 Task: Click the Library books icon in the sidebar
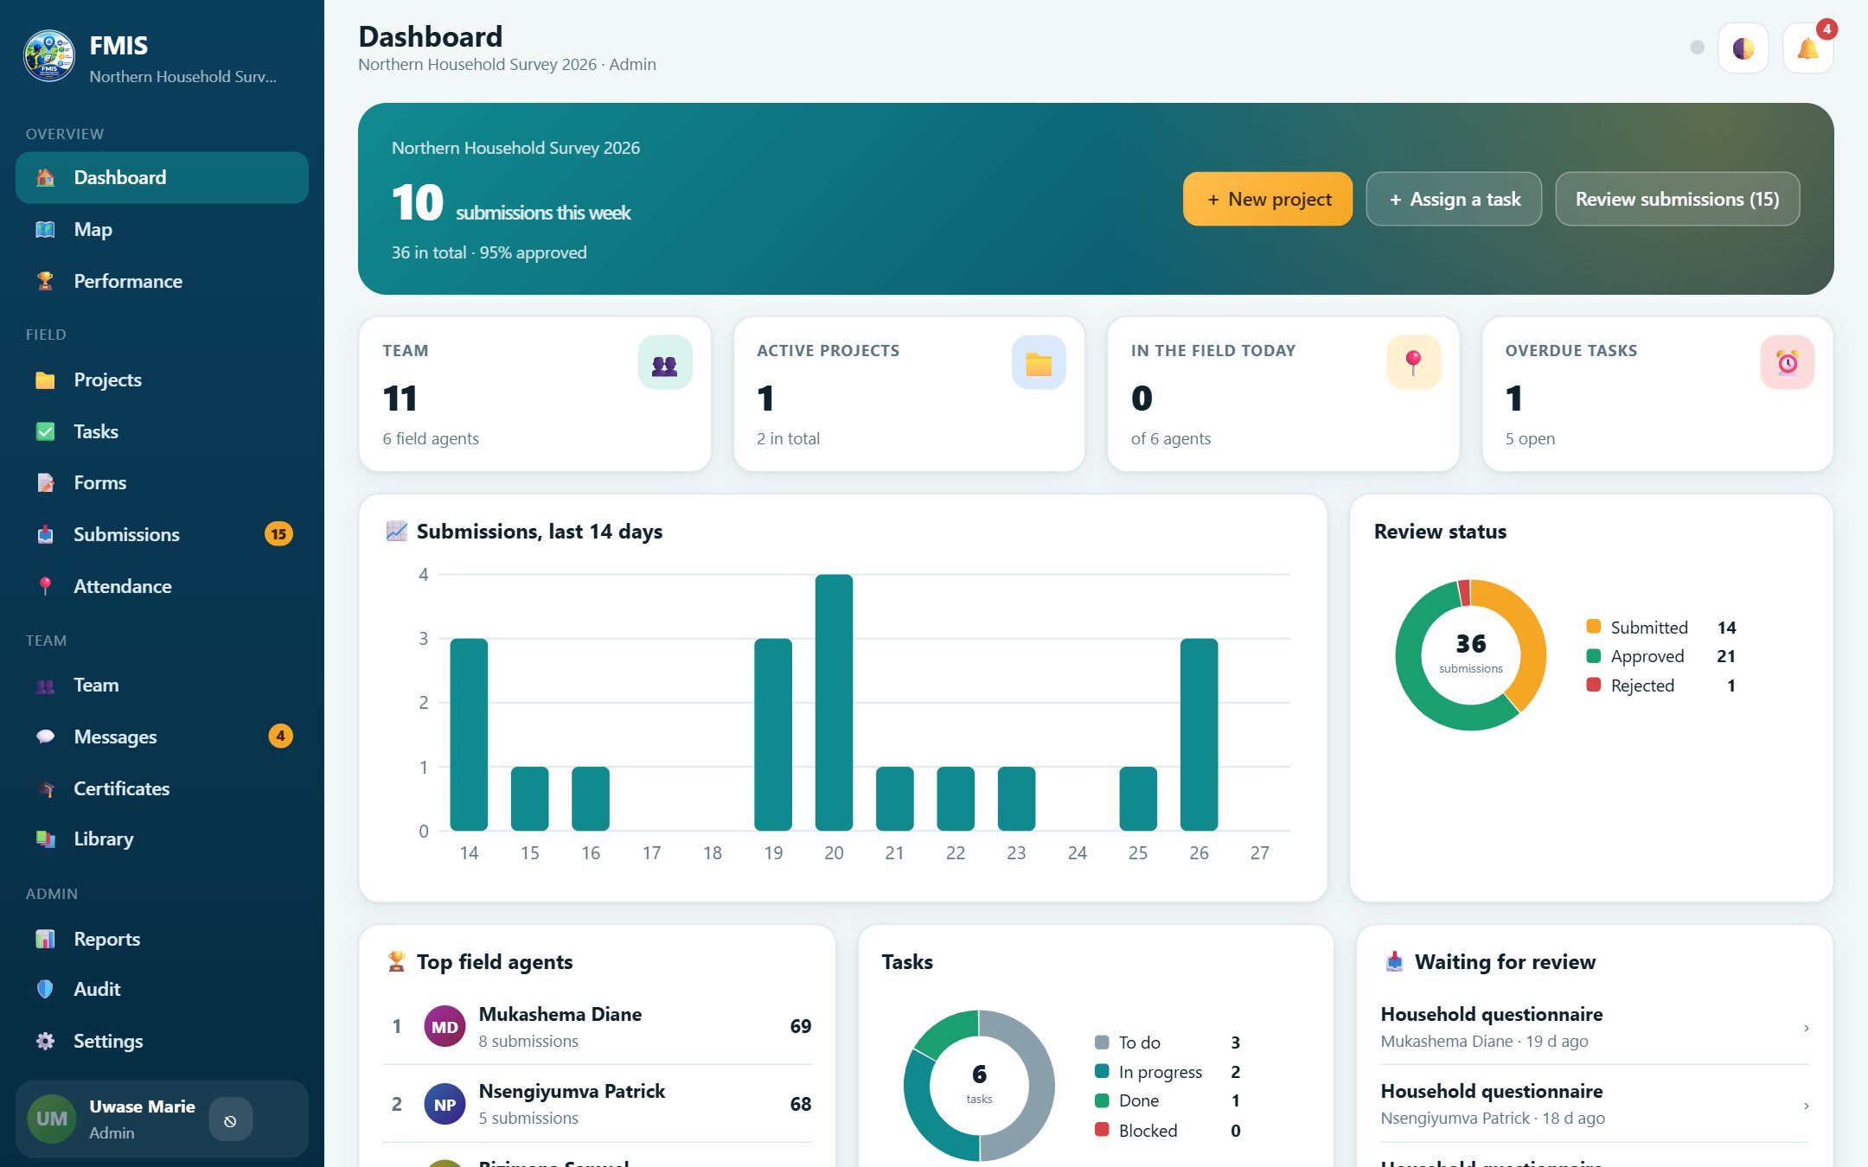point(45,839)
